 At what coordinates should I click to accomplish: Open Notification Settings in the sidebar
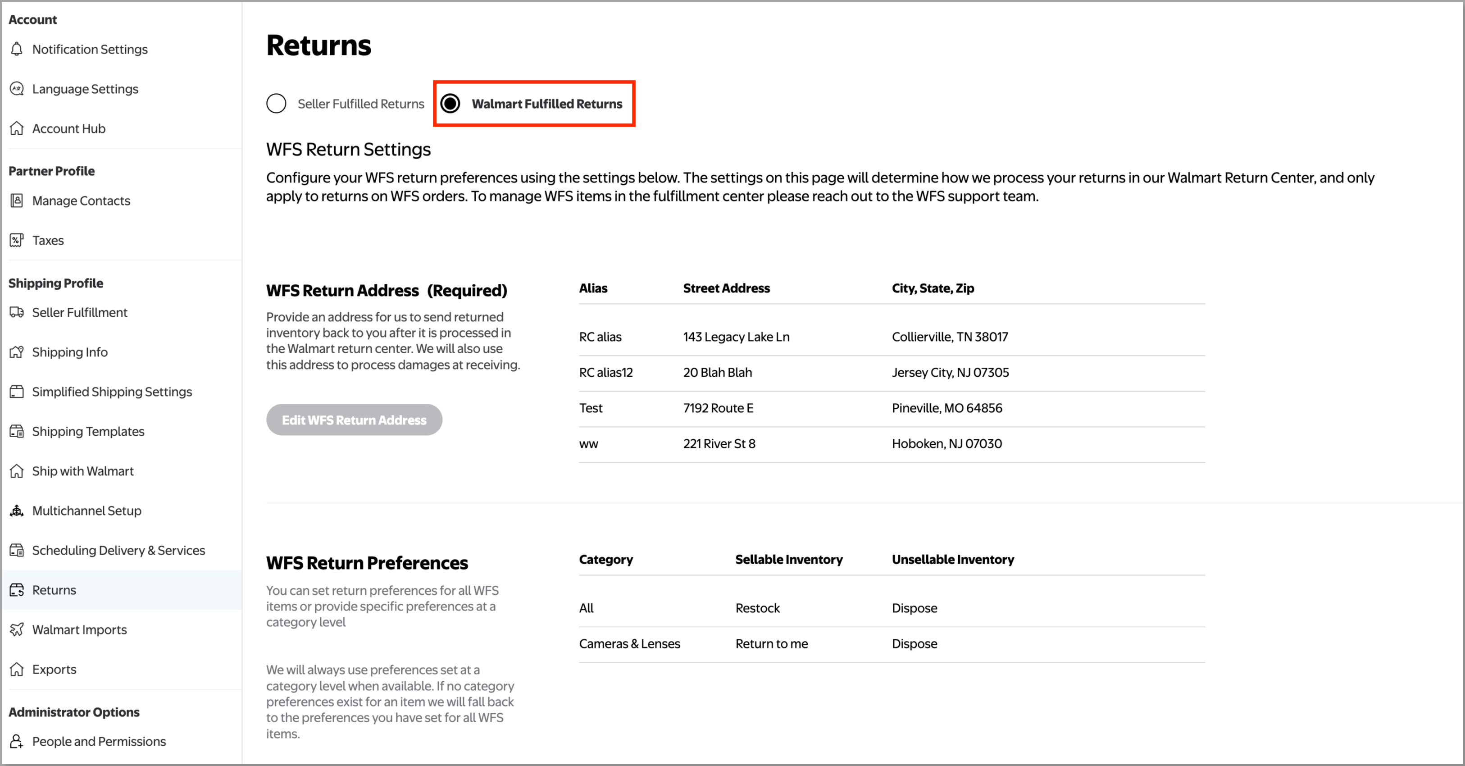tap(90, 50)
